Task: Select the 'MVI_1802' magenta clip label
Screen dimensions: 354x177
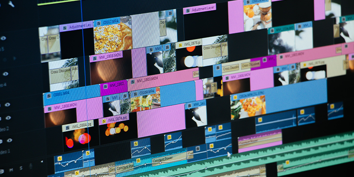Action: coord(117,85)
